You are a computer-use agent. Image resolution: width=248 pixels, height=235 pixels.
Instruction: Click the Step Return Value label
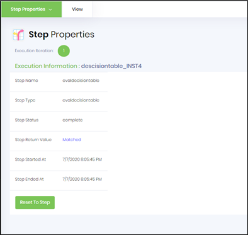click(33, 140)
